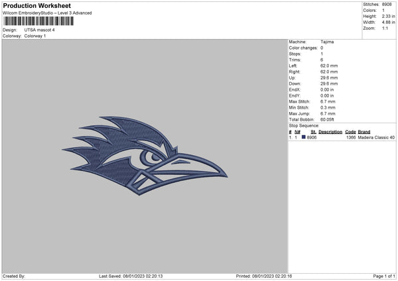The height and width of the screenshot is (281, 398).
Task: Click the 'Colorway:' label
Action: coord(12,36)
